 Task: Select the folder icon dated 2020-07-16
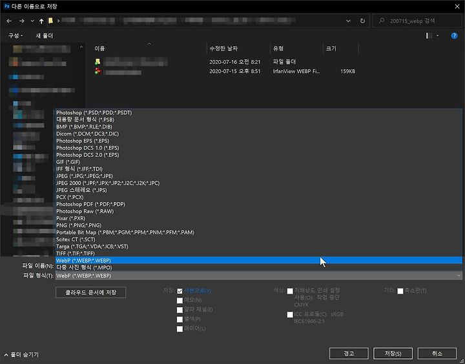point(98,62)
